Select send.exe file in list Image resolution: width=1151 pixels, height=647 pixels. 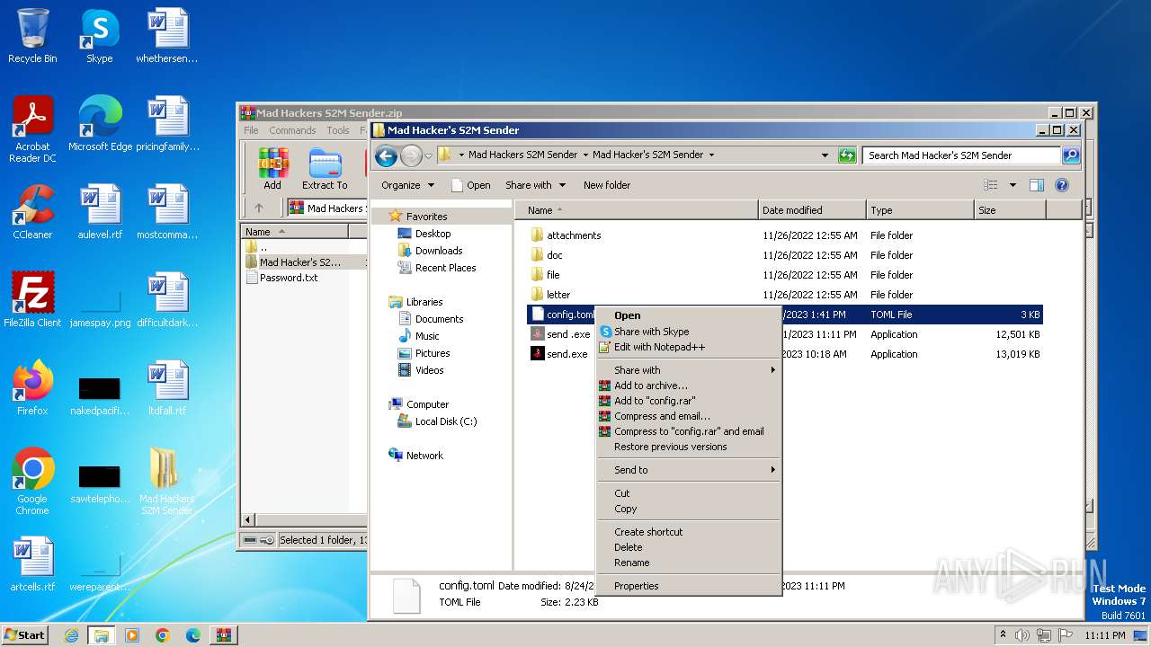[784, 354]
